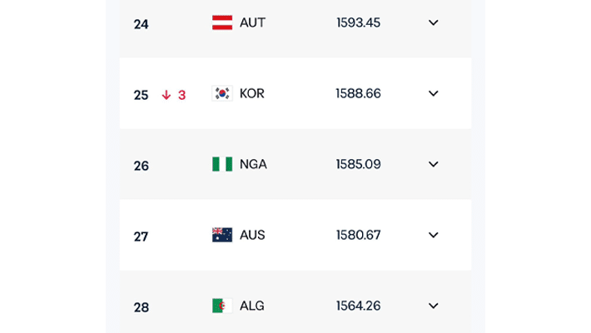Click the Algeria flag icon
This screenshot has height=333, width=591.
[222, 306]
